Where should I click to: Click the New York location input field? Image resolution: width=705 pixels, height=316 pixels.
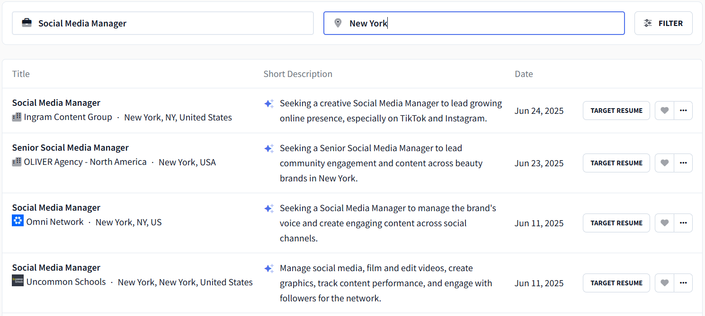[x=473, y=23]
